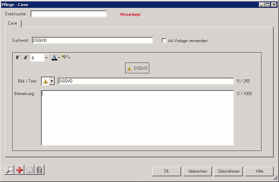279x182 pixels.
Task: Click the copy documents icon
Action: tap(29, 170)
